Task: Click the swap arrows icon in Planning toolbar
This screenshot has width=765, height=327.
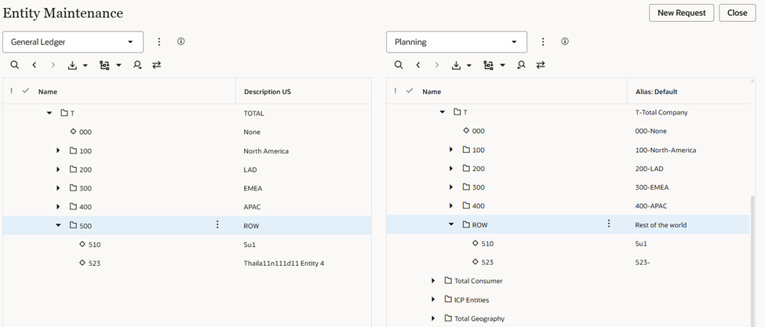Action: tap(541, 66)
